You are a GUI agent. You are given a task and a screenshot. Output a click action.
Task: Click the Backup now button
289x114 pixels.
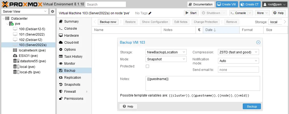coord(108,22)
